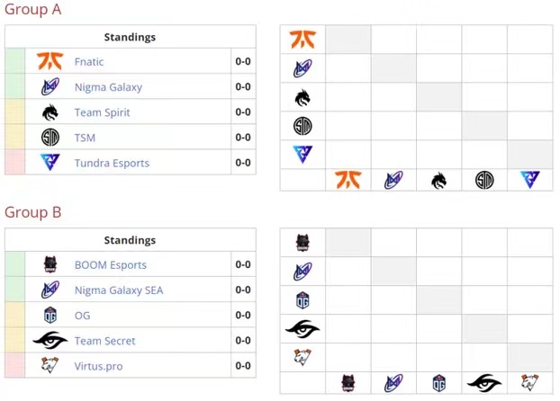Viewport: 560px width, 401px height.
Task: Click the TSM logo in Group A standings
Action: click(x=50, y=138)
